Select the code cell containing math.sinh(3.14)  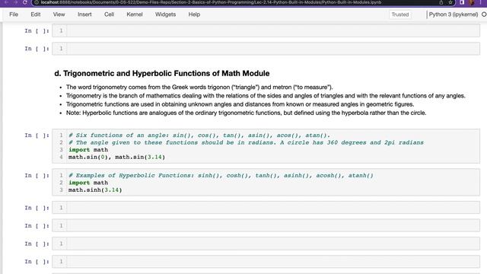266,183
